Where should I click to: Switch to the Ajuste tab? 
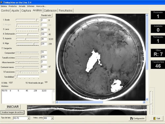coord(15,11)
